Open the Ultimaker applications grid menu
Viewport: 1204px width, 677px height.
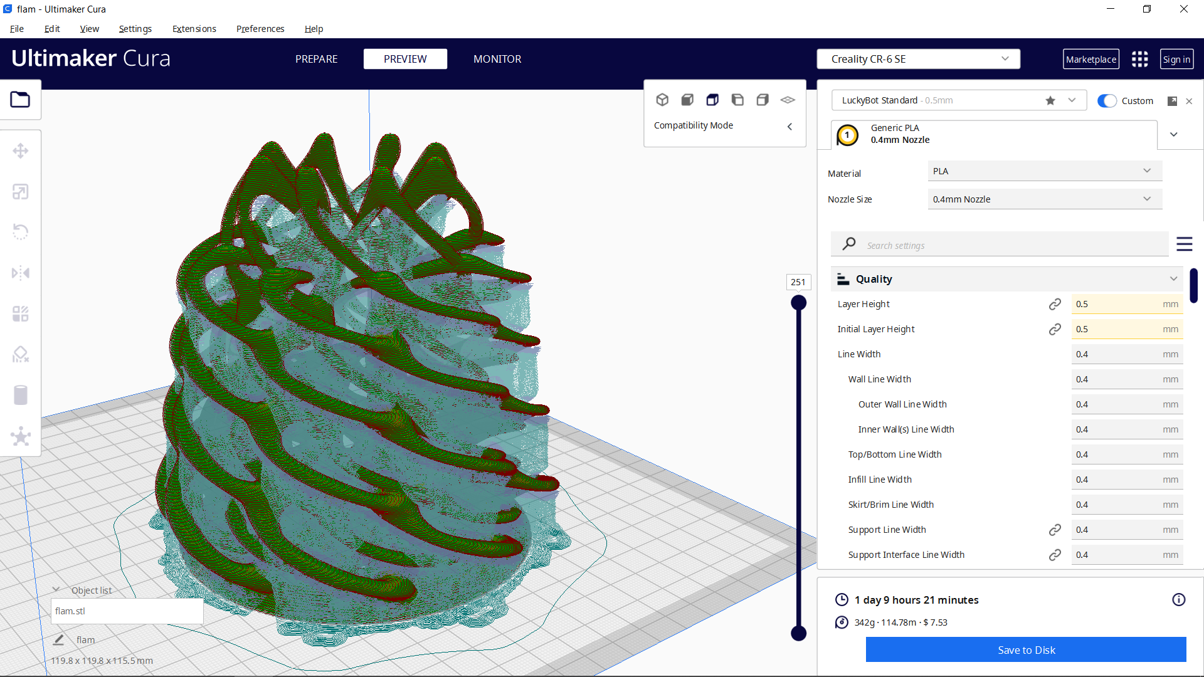coord(1139,59)
